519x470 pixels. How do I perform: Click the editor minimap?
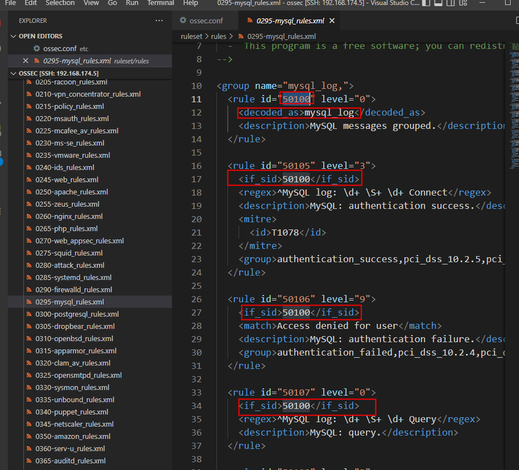pyautogui.click(x=514, y=106)
